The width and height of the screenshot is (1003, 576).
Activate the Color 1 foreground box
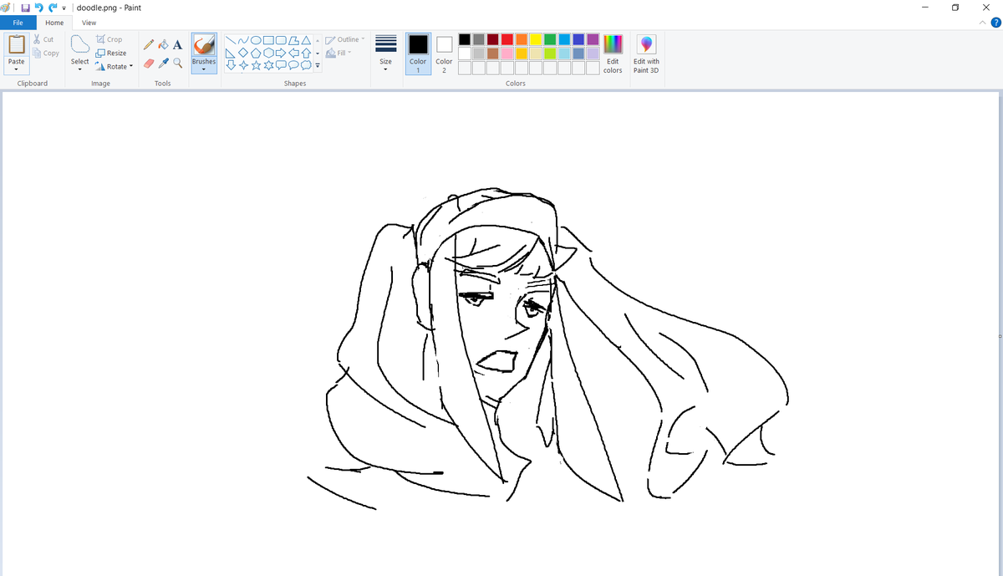[418, 54]
